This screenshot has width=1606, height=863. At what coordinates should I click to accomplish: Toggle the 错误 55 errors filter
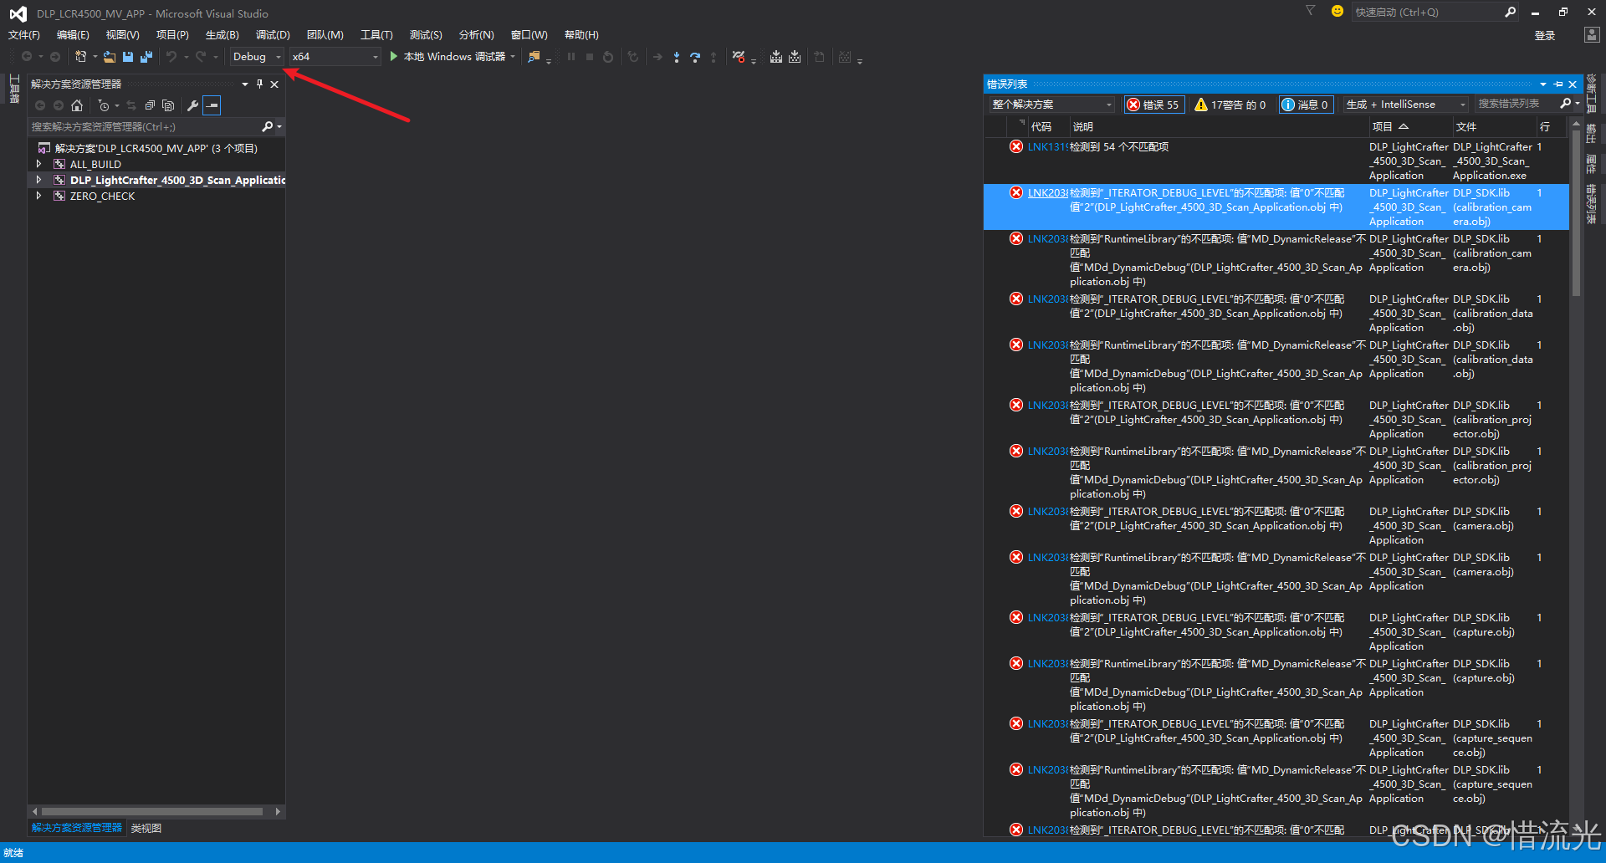pos(1153,105)
